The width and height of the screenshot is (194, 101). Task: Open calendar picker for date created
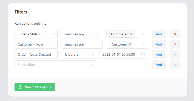click(x=143, y=54)
